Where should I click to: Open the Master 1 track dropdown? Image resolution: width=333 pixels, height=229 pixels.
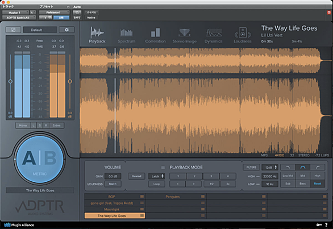tap(15, 13)
